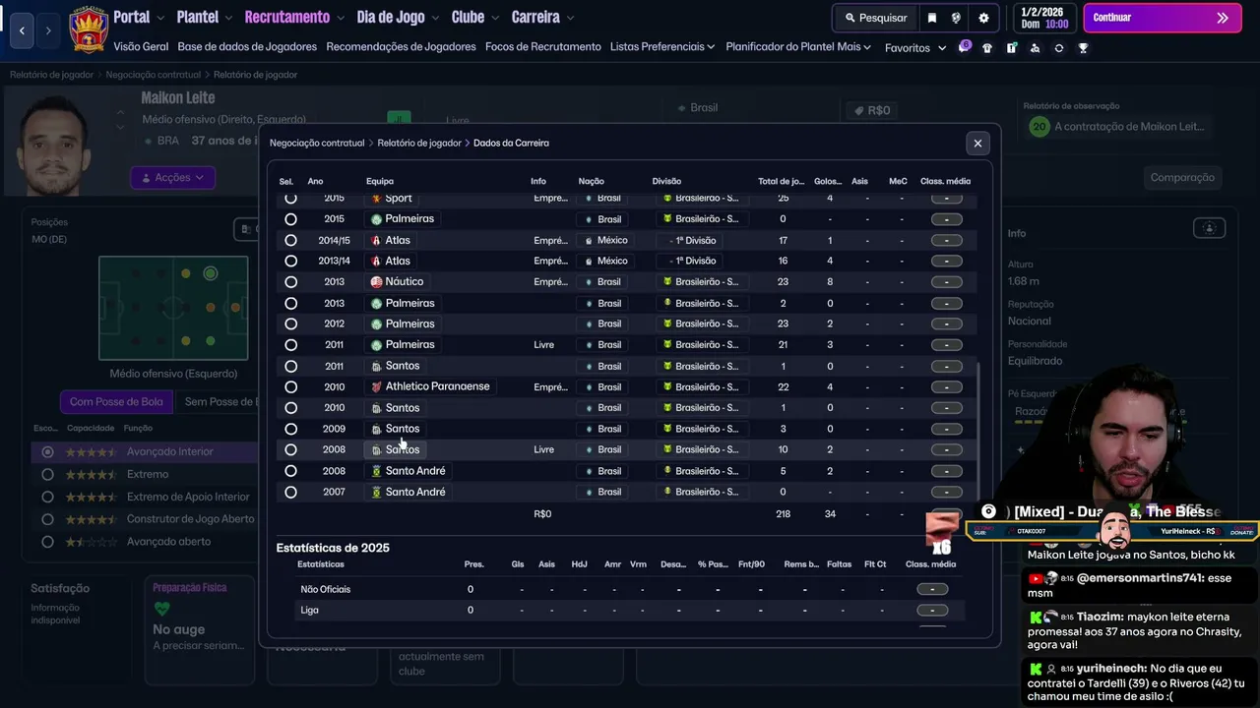Open Planificador do Plantel Mais menu
The width and height of the screenshot is (1260, 708).
798,47
